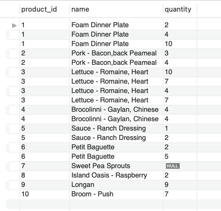Select quantity 10 for Lettuce - Romaine, Heart
The height and width of the screenshot is (211, 221).
[180, 72]
